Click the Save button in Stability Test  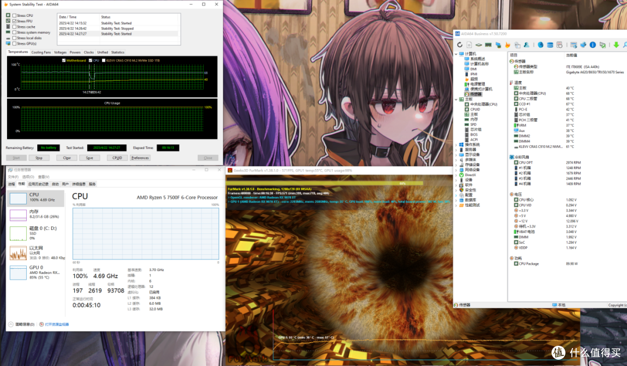[89, 158]
